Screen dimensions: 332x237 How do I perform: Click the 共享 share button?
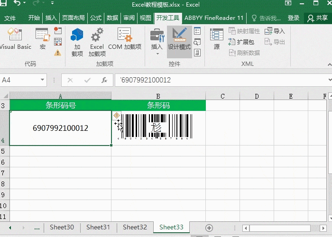click(318, 18)
